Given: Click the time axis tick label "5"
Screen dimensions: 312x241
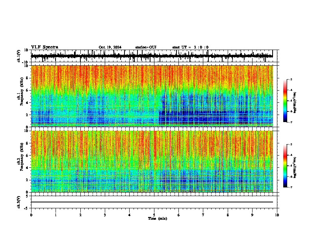Looking at the screenshot, I should (x=154, y=215).
